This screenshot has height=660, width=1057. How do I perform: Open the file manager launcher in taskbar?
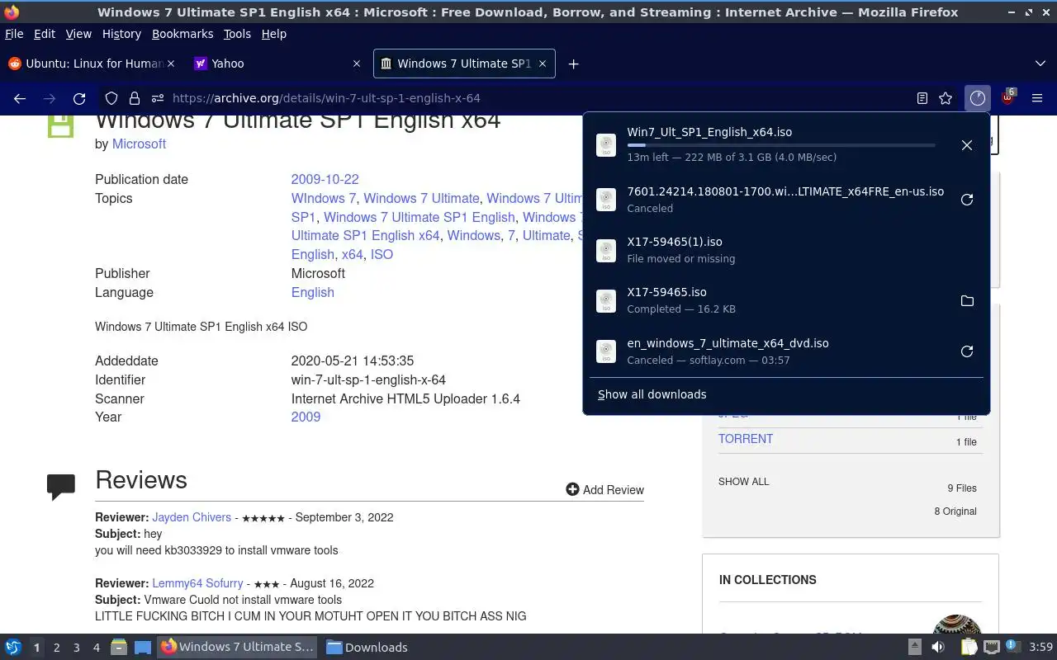pos(119,647)
